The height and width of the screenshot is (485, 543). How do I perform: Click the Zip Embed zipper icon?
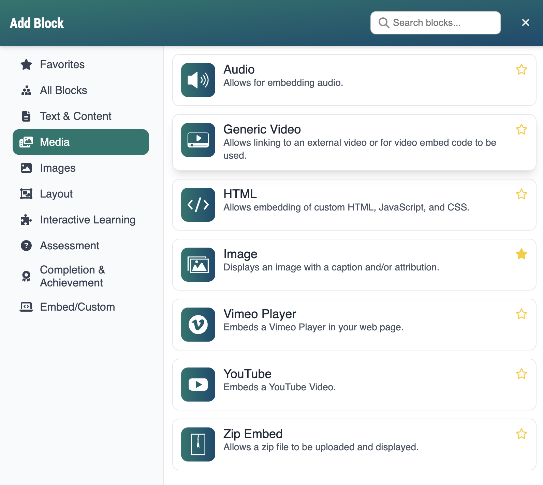point(198,444)
